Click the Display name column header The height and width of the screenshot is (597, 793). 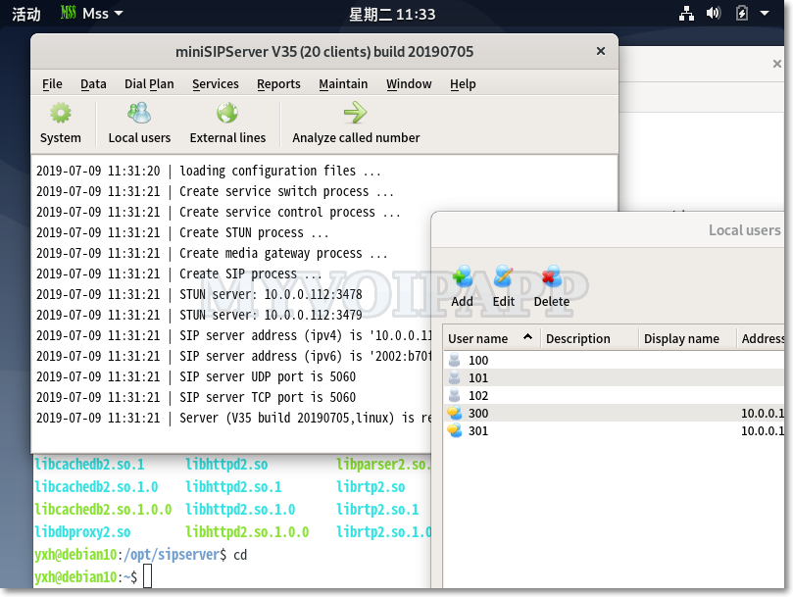pyautogui.click(x=686, y=338)
